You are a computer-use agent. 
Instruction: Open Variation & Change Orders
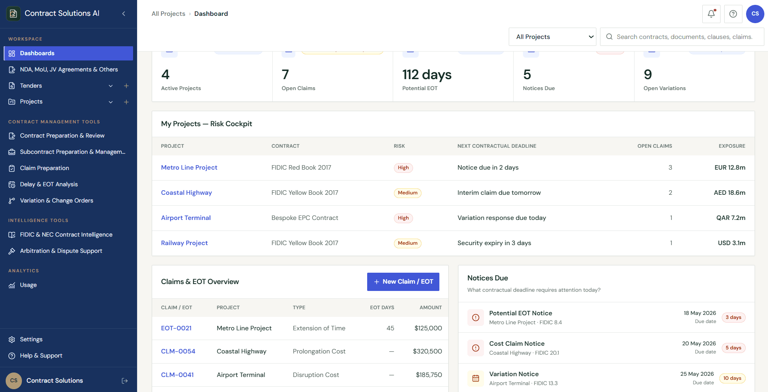68,201
